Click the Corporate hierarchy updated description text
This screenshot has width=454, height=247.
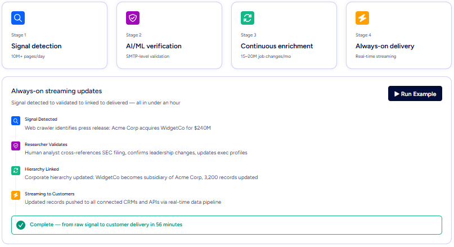click(141, 177)
